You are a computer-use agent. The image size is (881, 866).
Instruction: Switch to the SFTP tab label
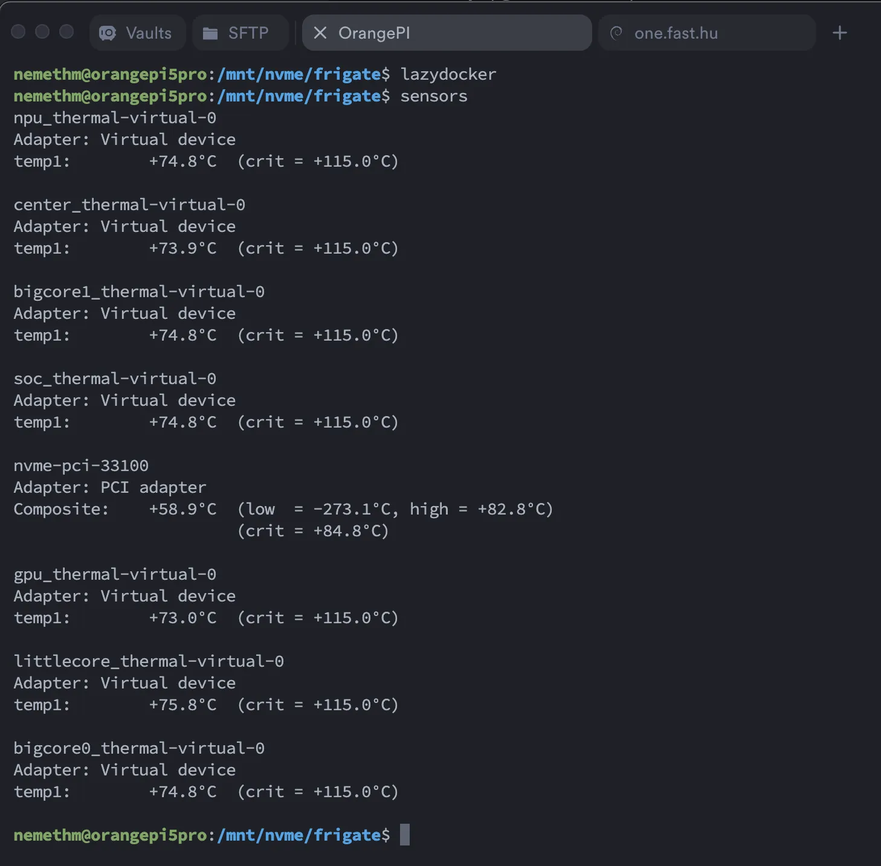[248, 33]
